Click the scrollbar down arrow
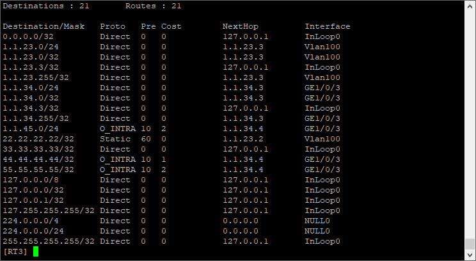This screenshot has width=476, height=261. click(470, 255)
